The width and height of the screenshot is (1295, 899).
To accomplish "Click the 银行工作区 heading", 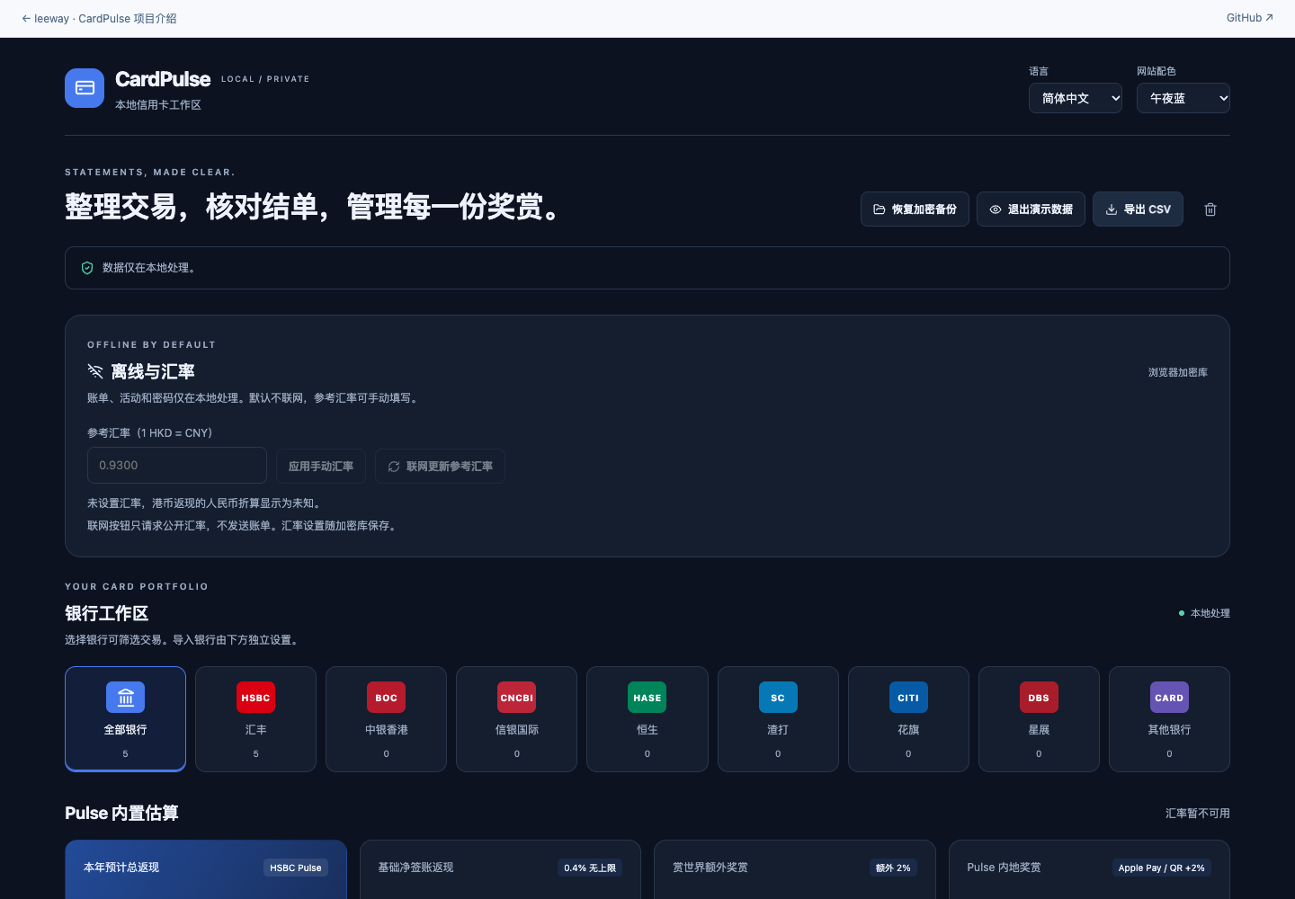I will pyautogui.click(x=107, y=613).
